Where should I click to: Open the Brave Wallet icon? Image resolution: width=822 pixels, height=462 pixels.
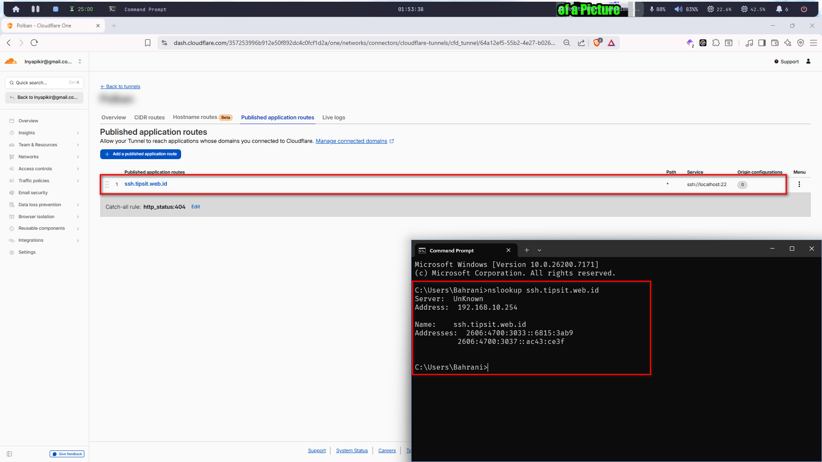775,43
